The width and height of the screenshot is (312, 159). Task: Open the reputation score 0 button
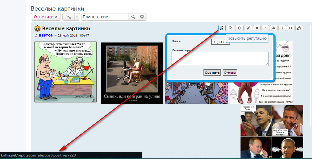tap(239, 28)
